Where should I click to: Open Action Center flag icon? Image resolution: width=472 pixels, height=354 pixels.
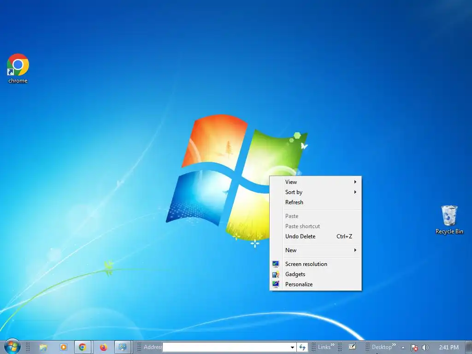pyautogui.click(x=414, y=348)
